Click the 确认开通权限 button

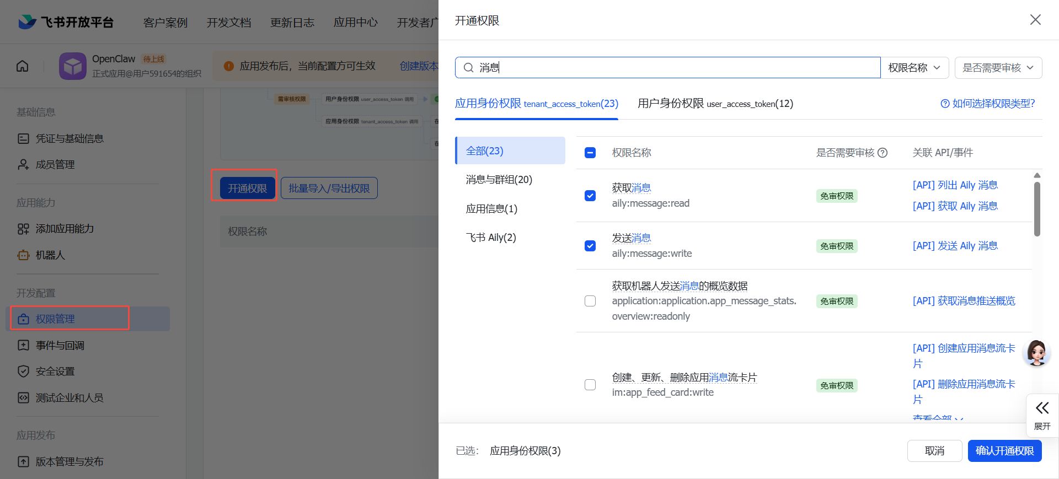click(1004, 451)
